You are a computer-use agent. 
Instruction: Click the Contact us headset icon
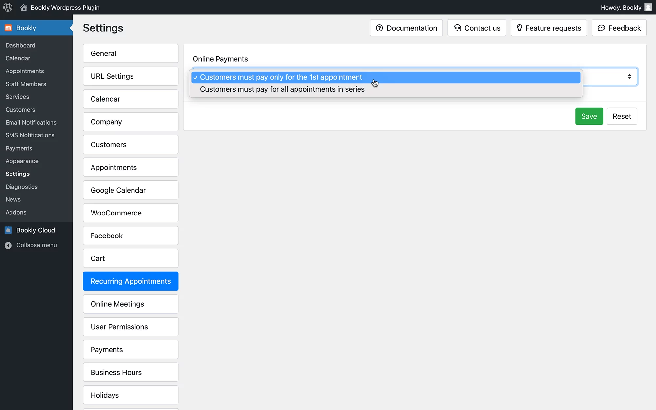click(x=457, y=28)
